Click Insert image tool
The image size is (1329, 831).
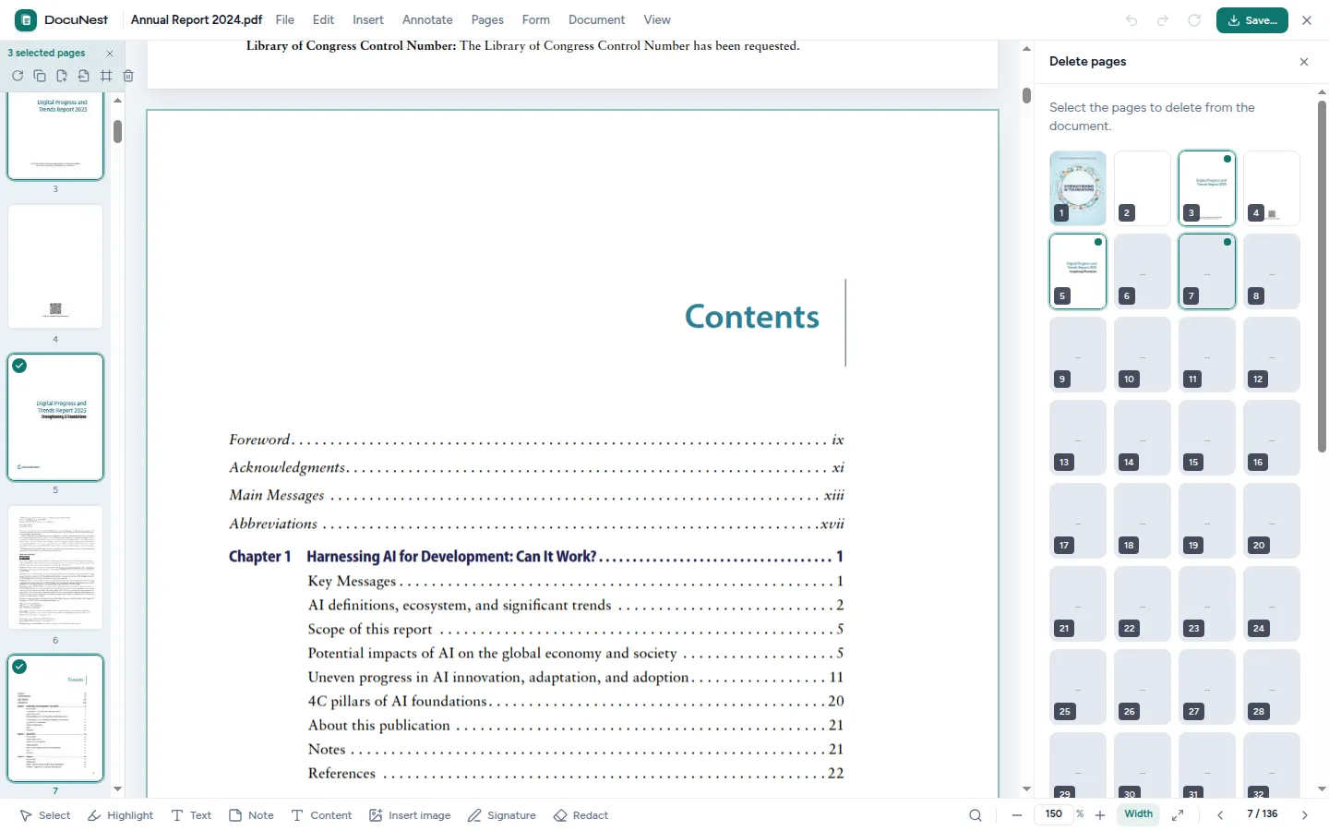click(410, 815)
